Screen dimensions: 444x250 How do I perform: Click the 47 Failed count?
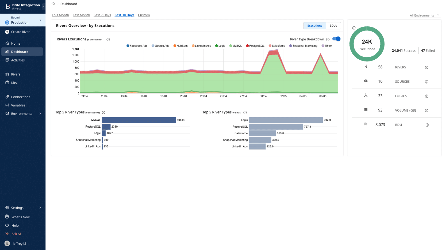428,51
